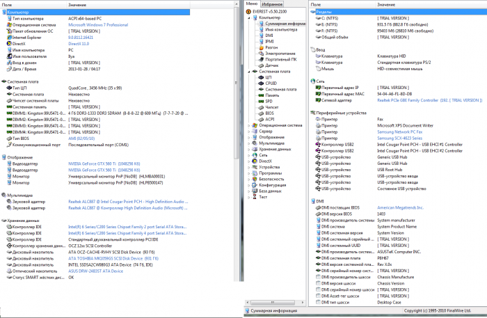487x318 pixels.
Task: Click the flame icon next to Разгон
Action: pyautogui.click(x=261, y=47)
